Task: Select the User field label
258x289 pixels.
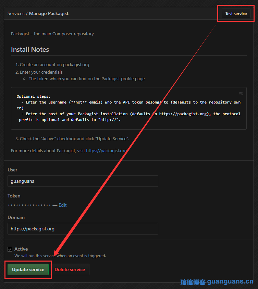Action: pos(12,170)
